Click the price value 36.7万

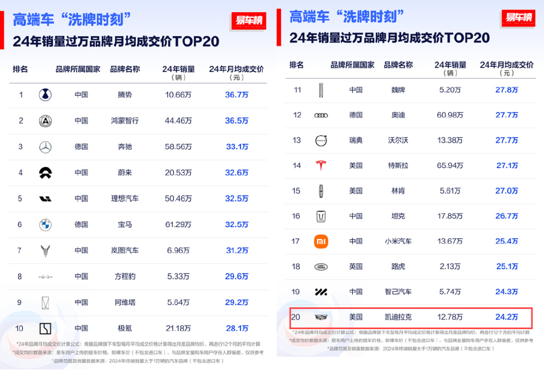click(236, 94)
